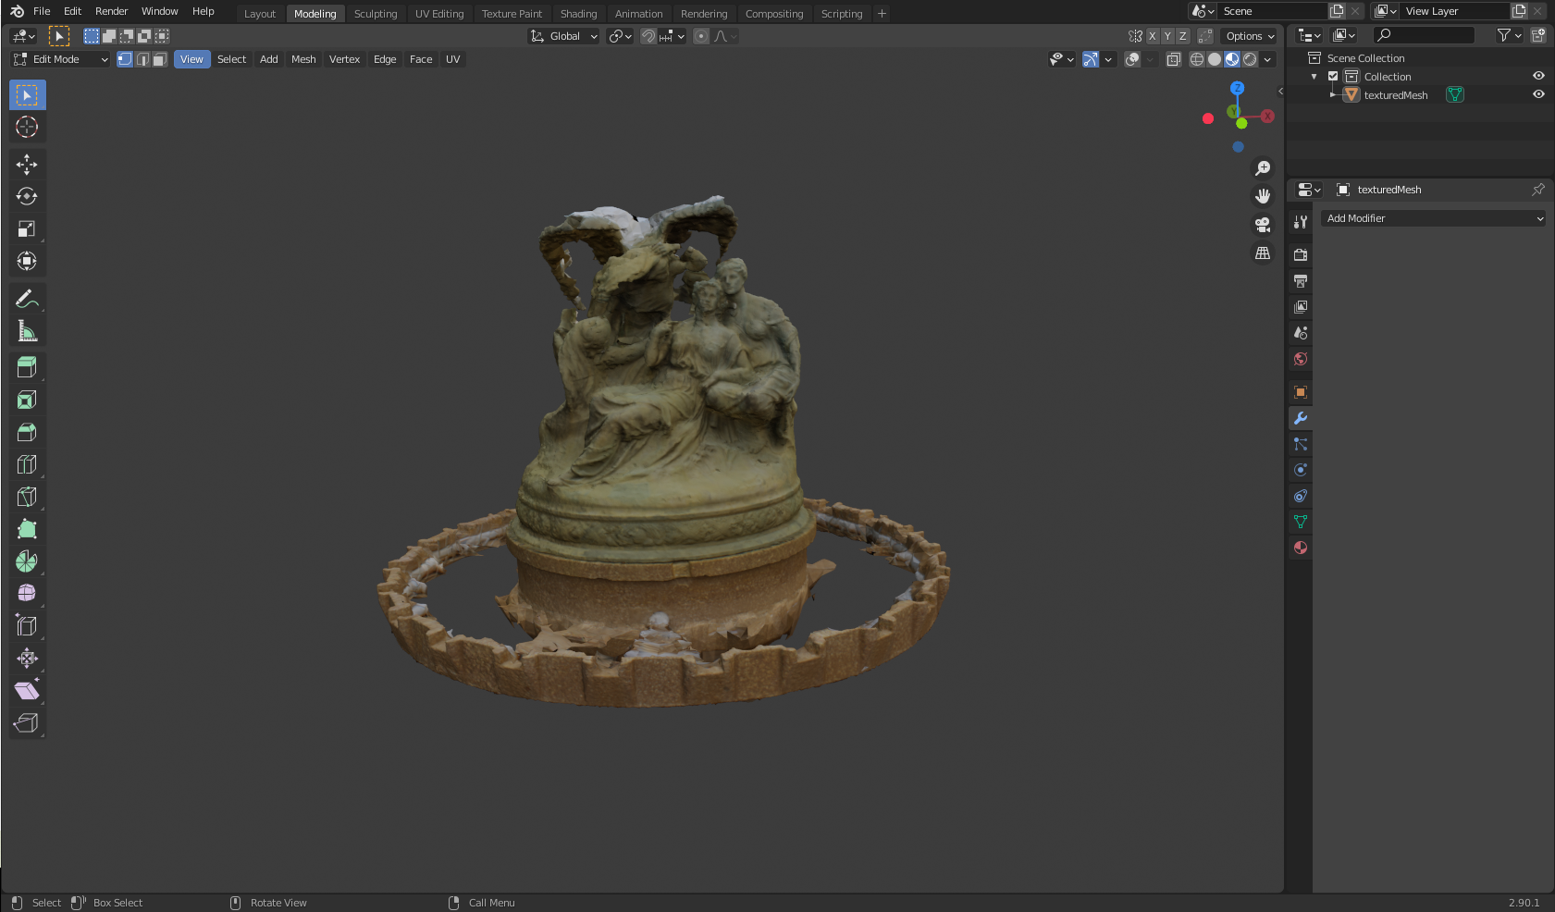Open the Material properties tab

(x=1301, y=548)
